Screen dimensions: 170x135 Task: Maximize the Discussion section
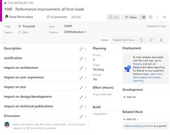[x=81, y=117]
